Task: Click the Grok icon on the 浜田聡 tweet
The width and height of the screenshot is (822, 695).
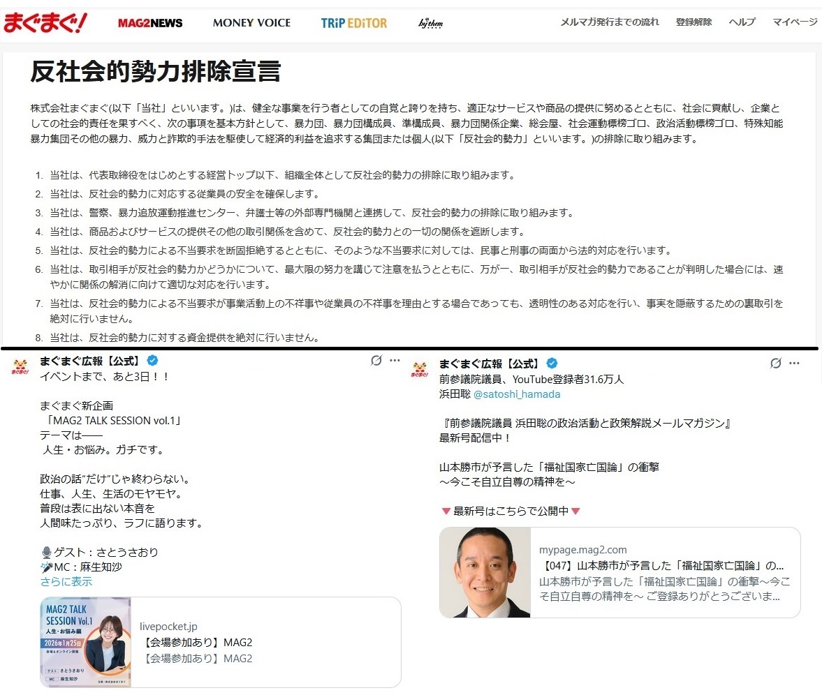Action: coord(776,363)
